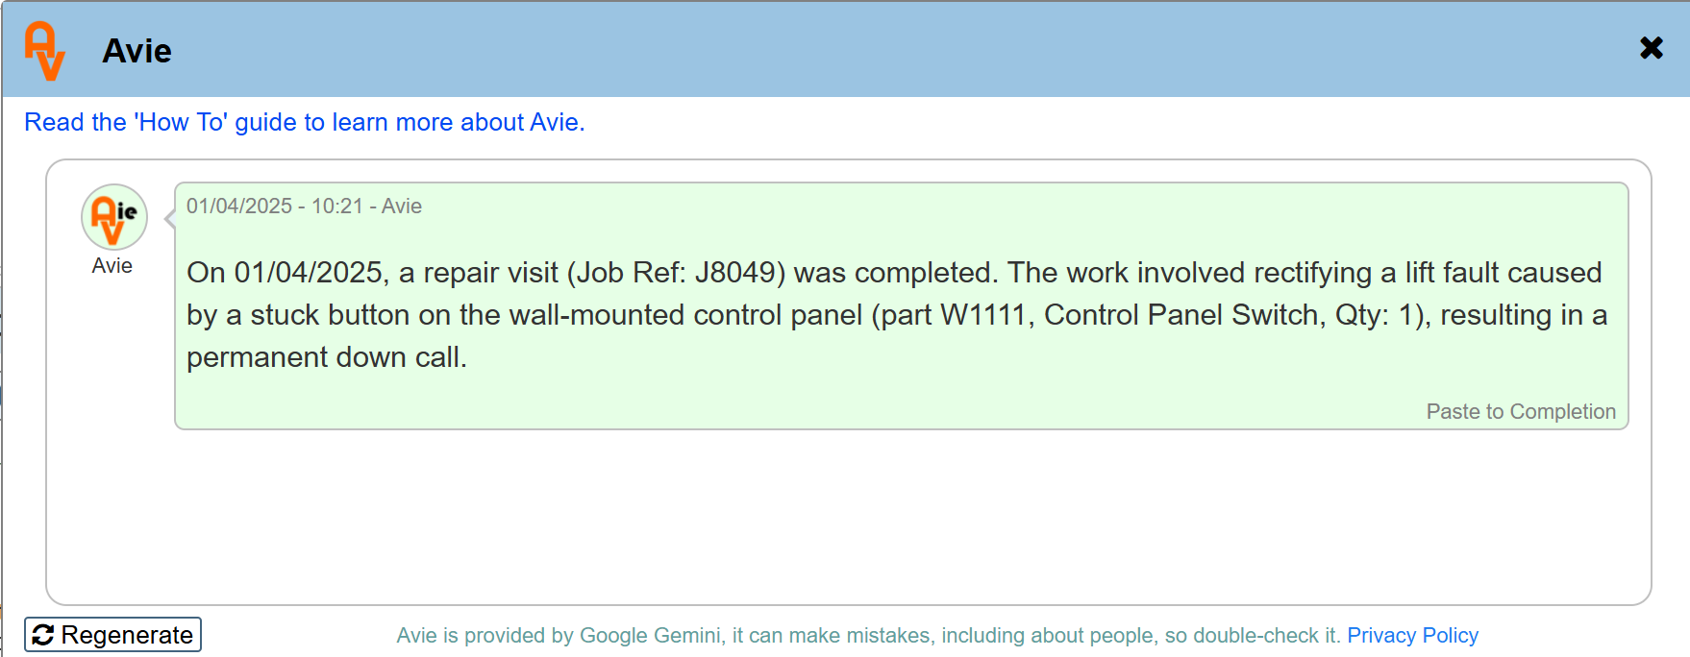Screen dimensions: 1690x657
Task: Close the Avie dialog with X
Action: [1651, 48]
